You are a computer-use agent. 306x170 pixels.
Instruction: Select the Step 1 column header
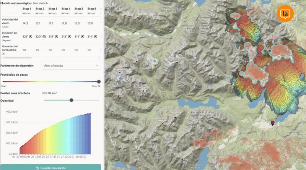click(x=27, y=8)
